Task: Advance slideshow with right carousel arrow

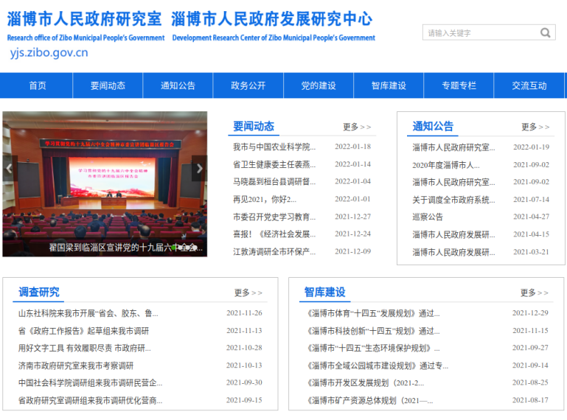Action: click(x=199, y=169)
